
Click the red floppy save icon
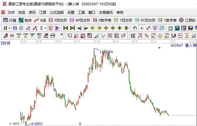(x=191, y=28)
